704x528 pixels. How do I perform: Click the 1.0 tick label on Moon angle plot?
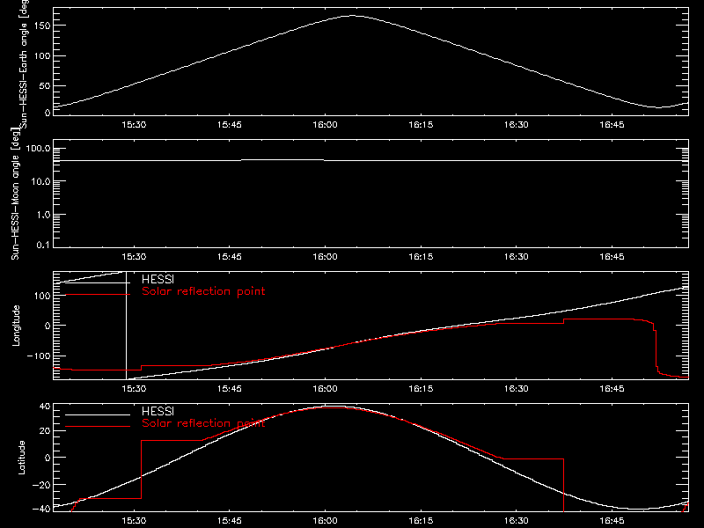coord(43,215)
